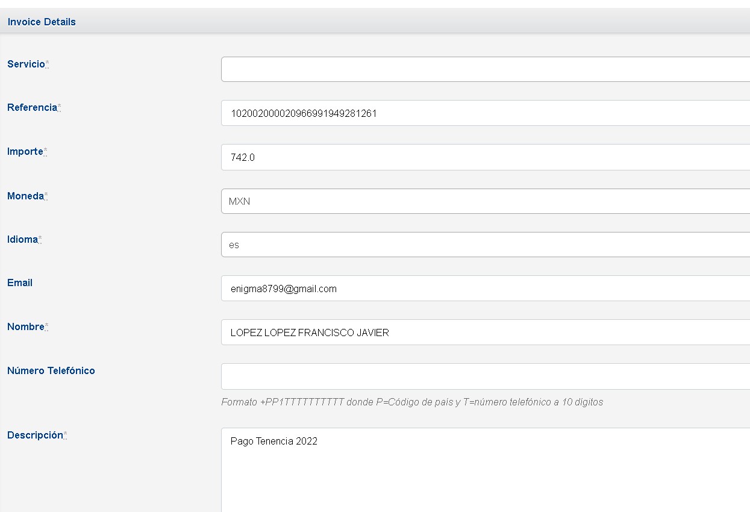Expand the Moneda selector showing MXN

point(485,201)
